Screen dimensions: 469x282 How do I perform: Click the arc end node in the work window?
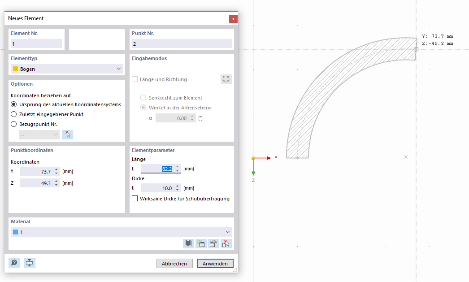(x=416, y=49)
